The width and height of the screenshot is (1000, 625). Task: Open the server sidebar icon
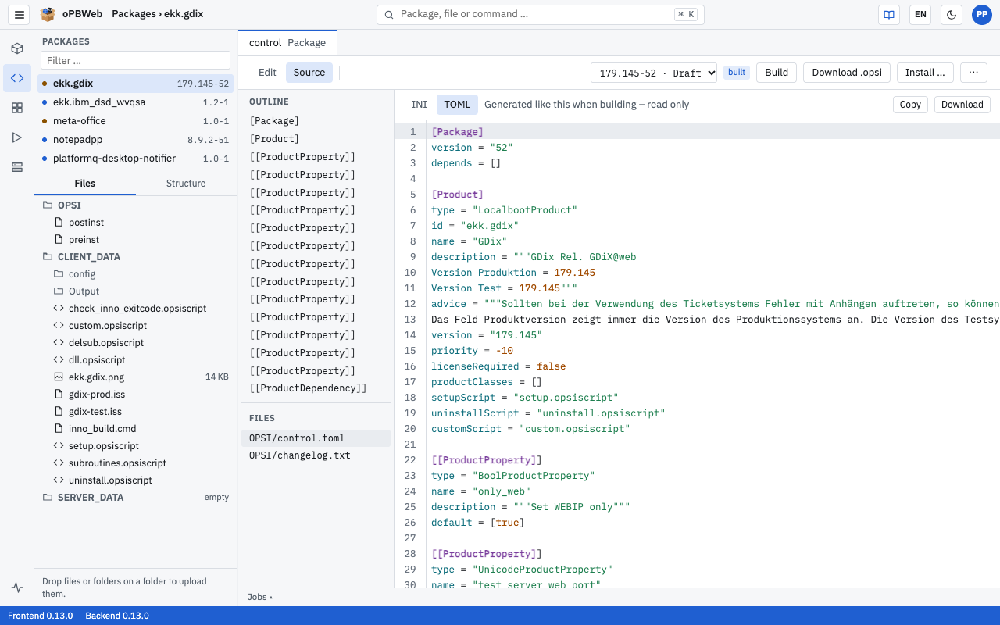[x=17, y=167]
